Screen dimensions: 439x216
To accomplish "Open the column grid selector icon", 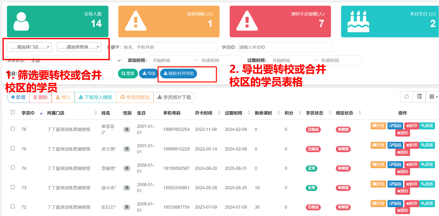I will [432, 97].
